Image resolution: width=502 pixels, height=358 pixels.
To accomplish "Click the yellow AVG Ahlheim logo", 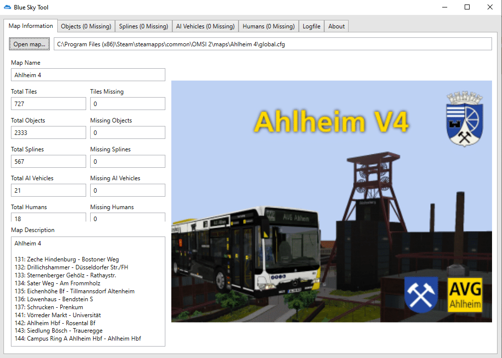I will click(465, 295).
